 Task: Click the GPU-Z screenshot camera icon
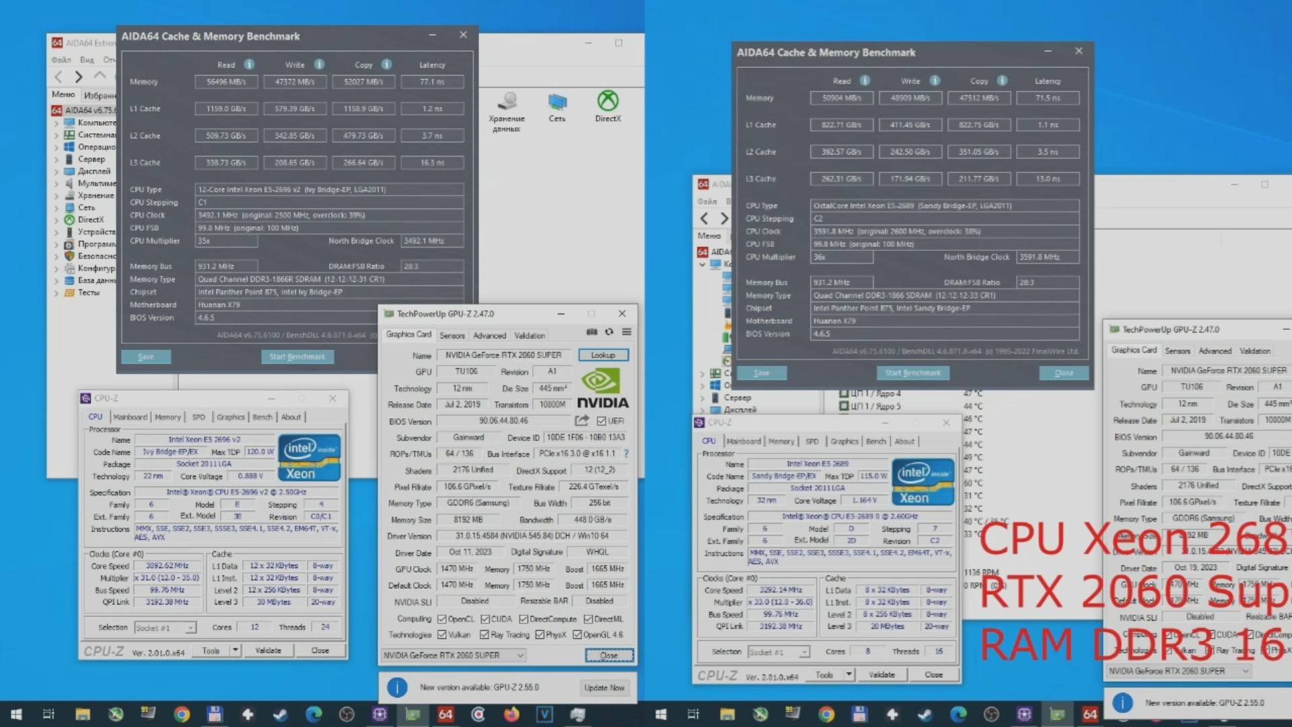591,332
